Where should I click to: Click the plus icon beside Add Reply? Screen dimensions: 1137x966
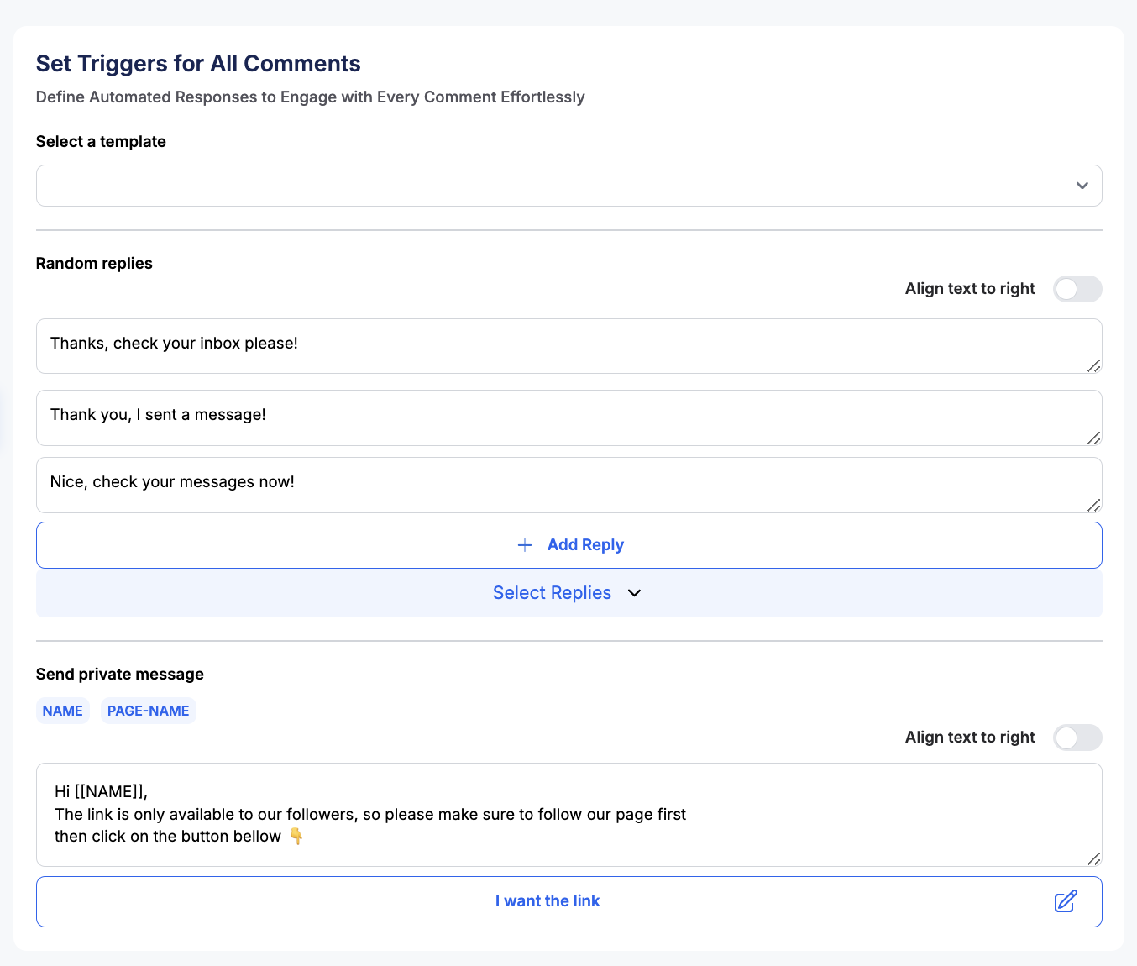pos(525,545)
